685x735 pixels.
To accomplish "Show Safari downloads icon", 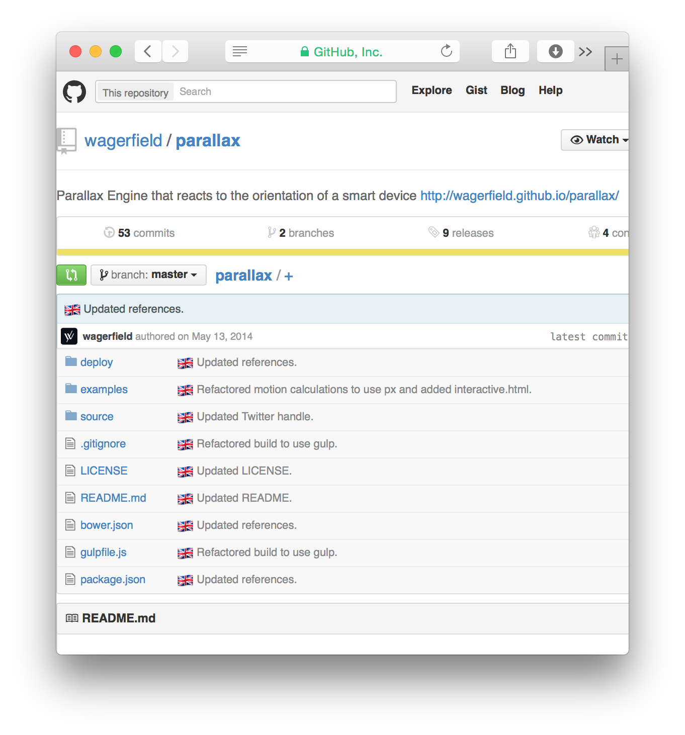I will 555,51.
